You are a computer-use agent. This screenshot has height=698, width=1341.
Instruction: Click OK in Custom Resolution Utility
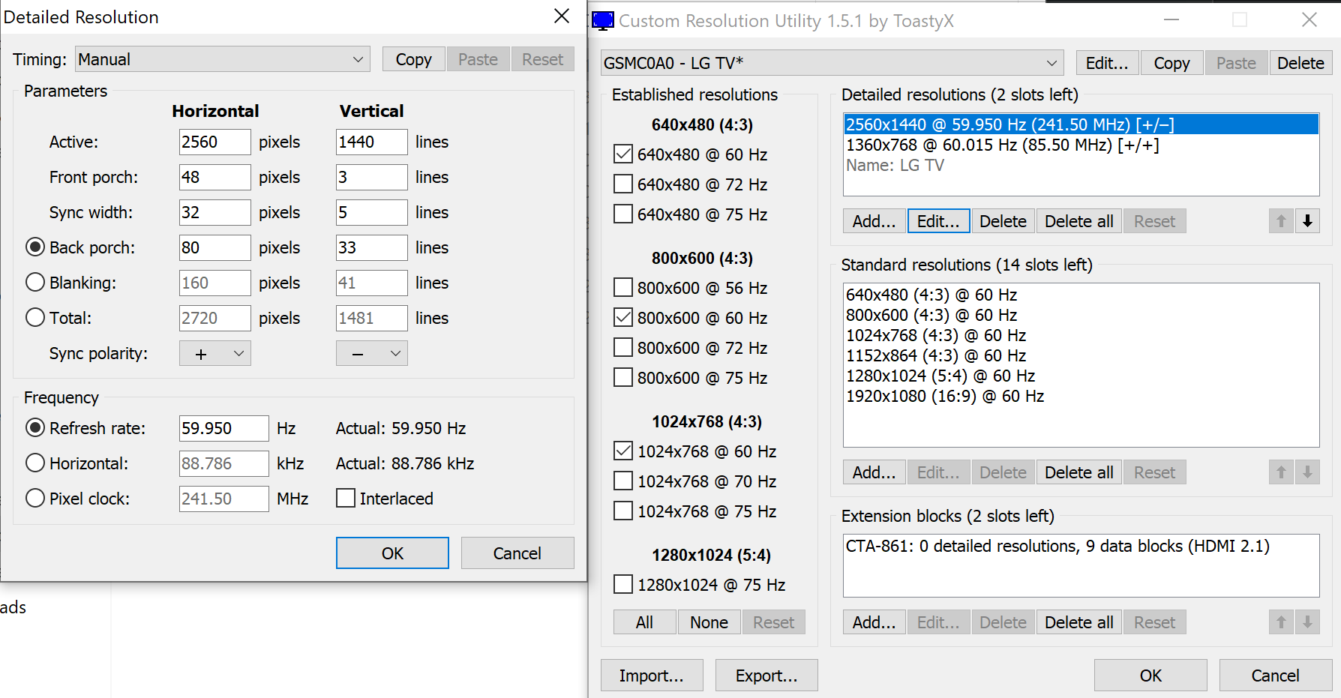[x=1150, y=676]
